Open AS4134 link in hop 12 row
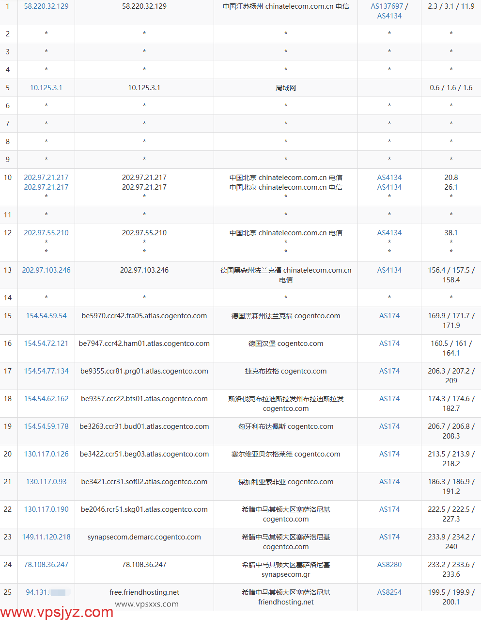The height and width of the screenshot is (620, 481). point(389,233)
